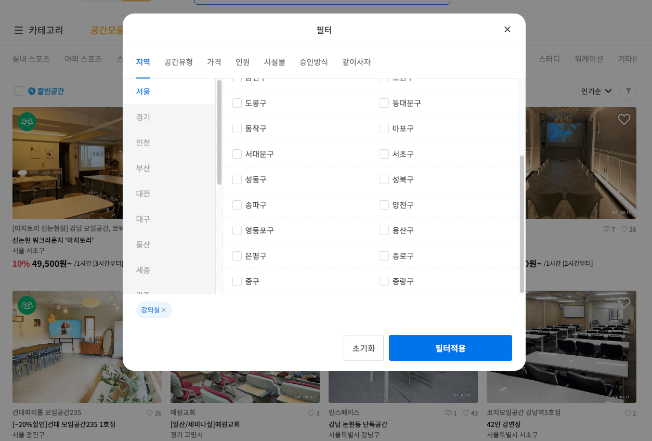Close the 필터 dialog with X icon

click(x=507, y=30)
